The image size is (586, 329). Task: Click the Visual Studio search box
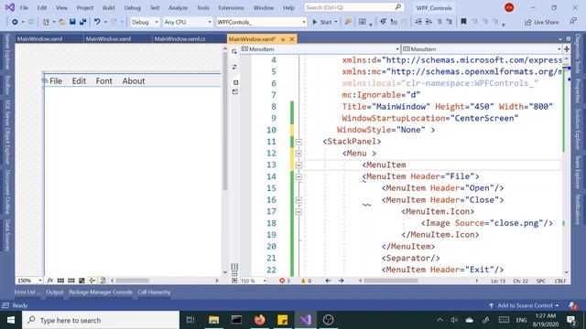(353, 7)
